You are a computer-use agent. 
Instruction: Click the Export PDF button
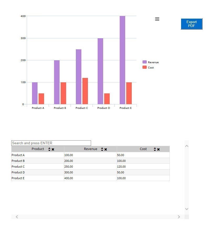[x=191, y=24]
